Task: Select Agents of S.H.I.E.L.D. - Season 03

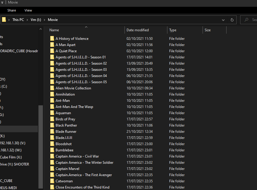Action: [x=81, y=70]
